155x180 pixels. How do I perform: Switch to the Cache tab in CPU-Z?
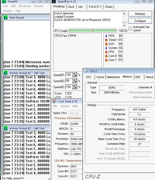click(x=100, y=77)
